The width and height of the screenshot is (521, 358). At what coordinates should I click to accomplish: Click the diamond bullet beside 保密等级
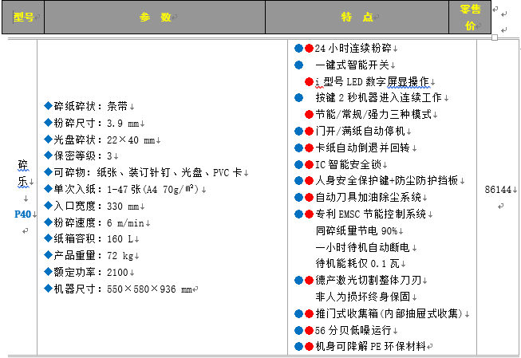click(x=48, y=155)
